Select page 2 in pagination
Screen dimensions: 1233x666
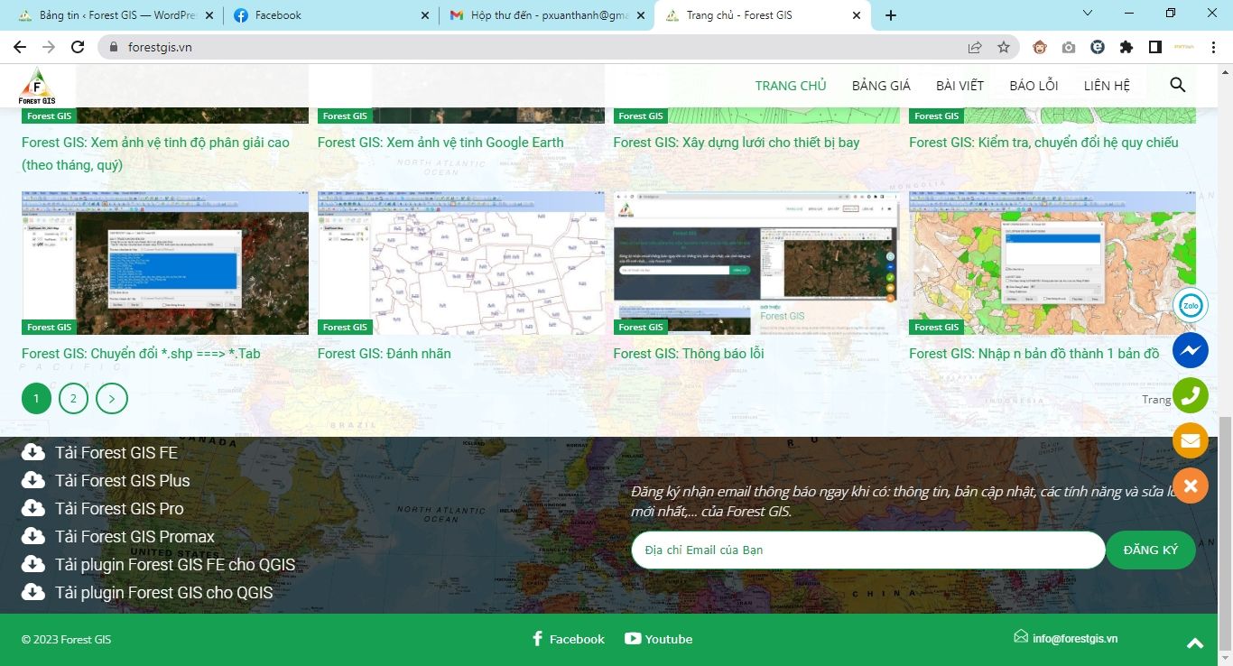point(73,398)
